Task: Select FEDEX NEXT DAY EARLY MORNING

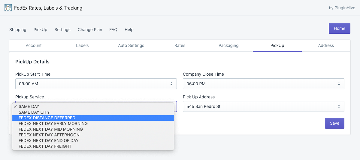Action: [93, 124]
